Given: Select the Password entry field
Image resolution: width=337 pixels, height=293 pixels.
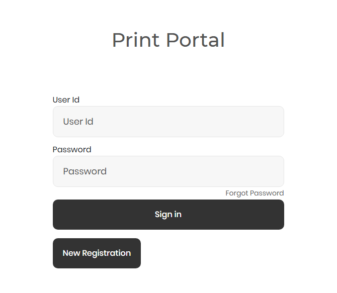Looking at the screenshot, I should point(168,171).
